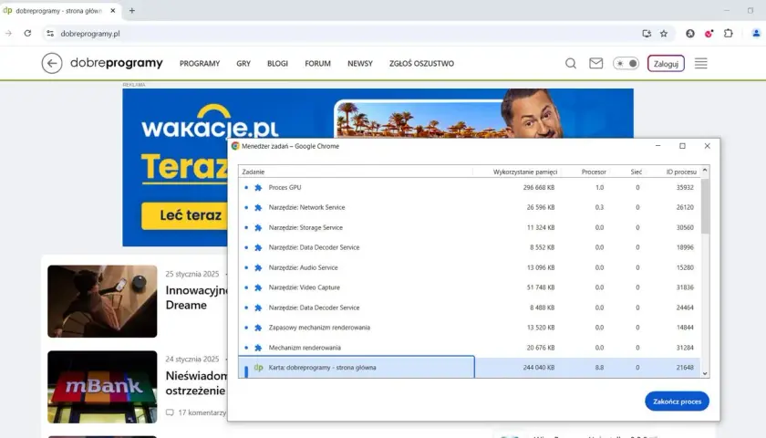
Task: Click puzzle icon beside Audio Service
Action: click(258, 267)
